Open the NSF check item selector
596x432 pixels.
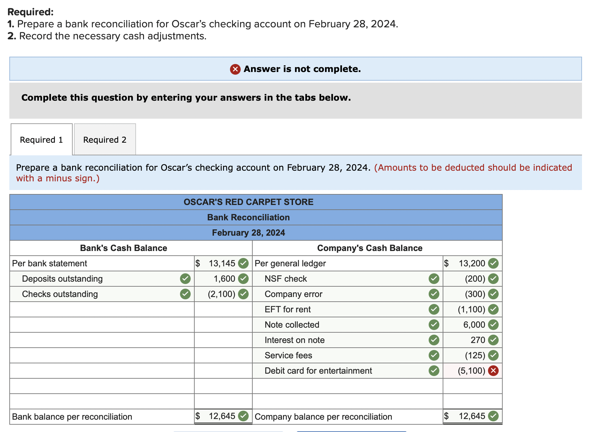tap(348, 279)
